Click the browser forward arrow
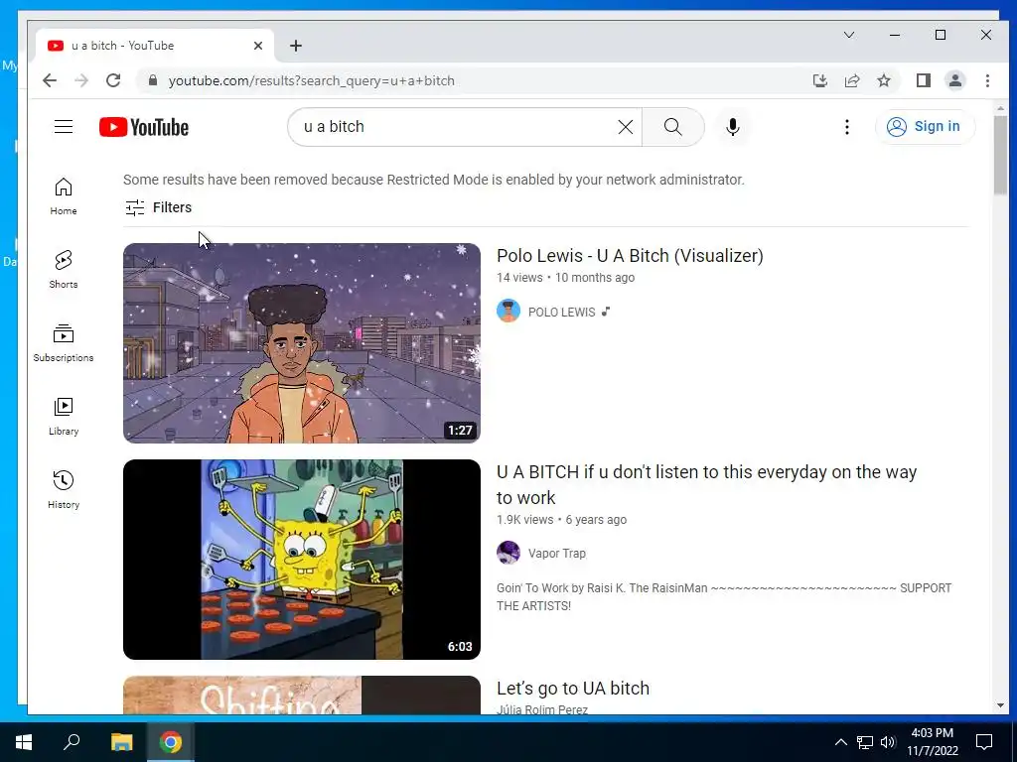 click(81, 80)
